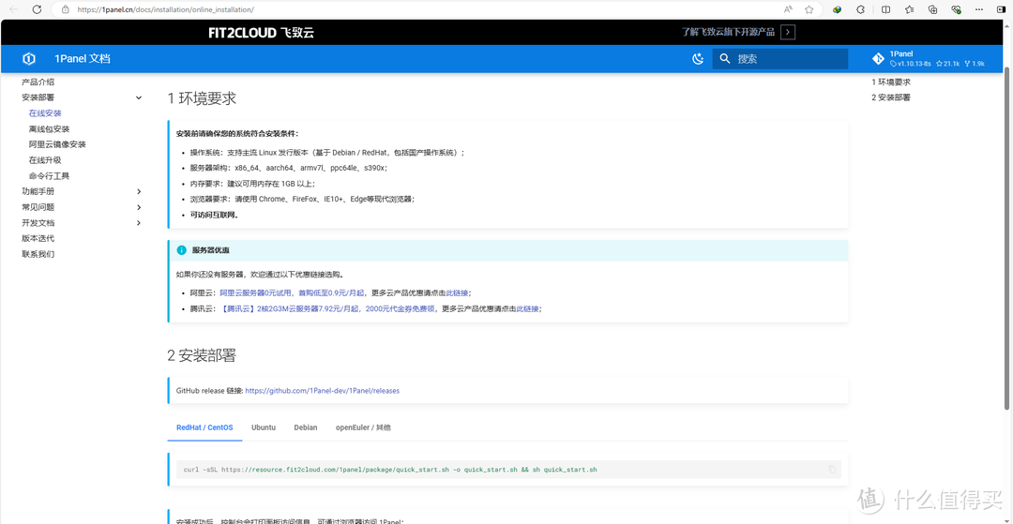Image resolution: width=1013 pixels, height=524 pixels.
Task: Open 版本迭代 in the sidebar
Action: [38, 238]
